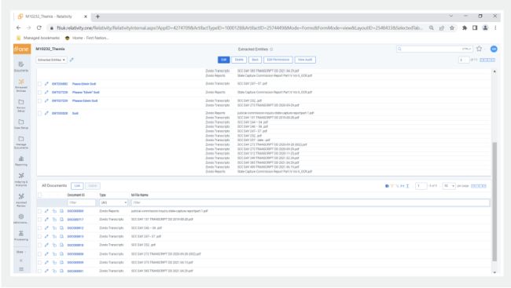Reload the page in browser

pos(39,28)
